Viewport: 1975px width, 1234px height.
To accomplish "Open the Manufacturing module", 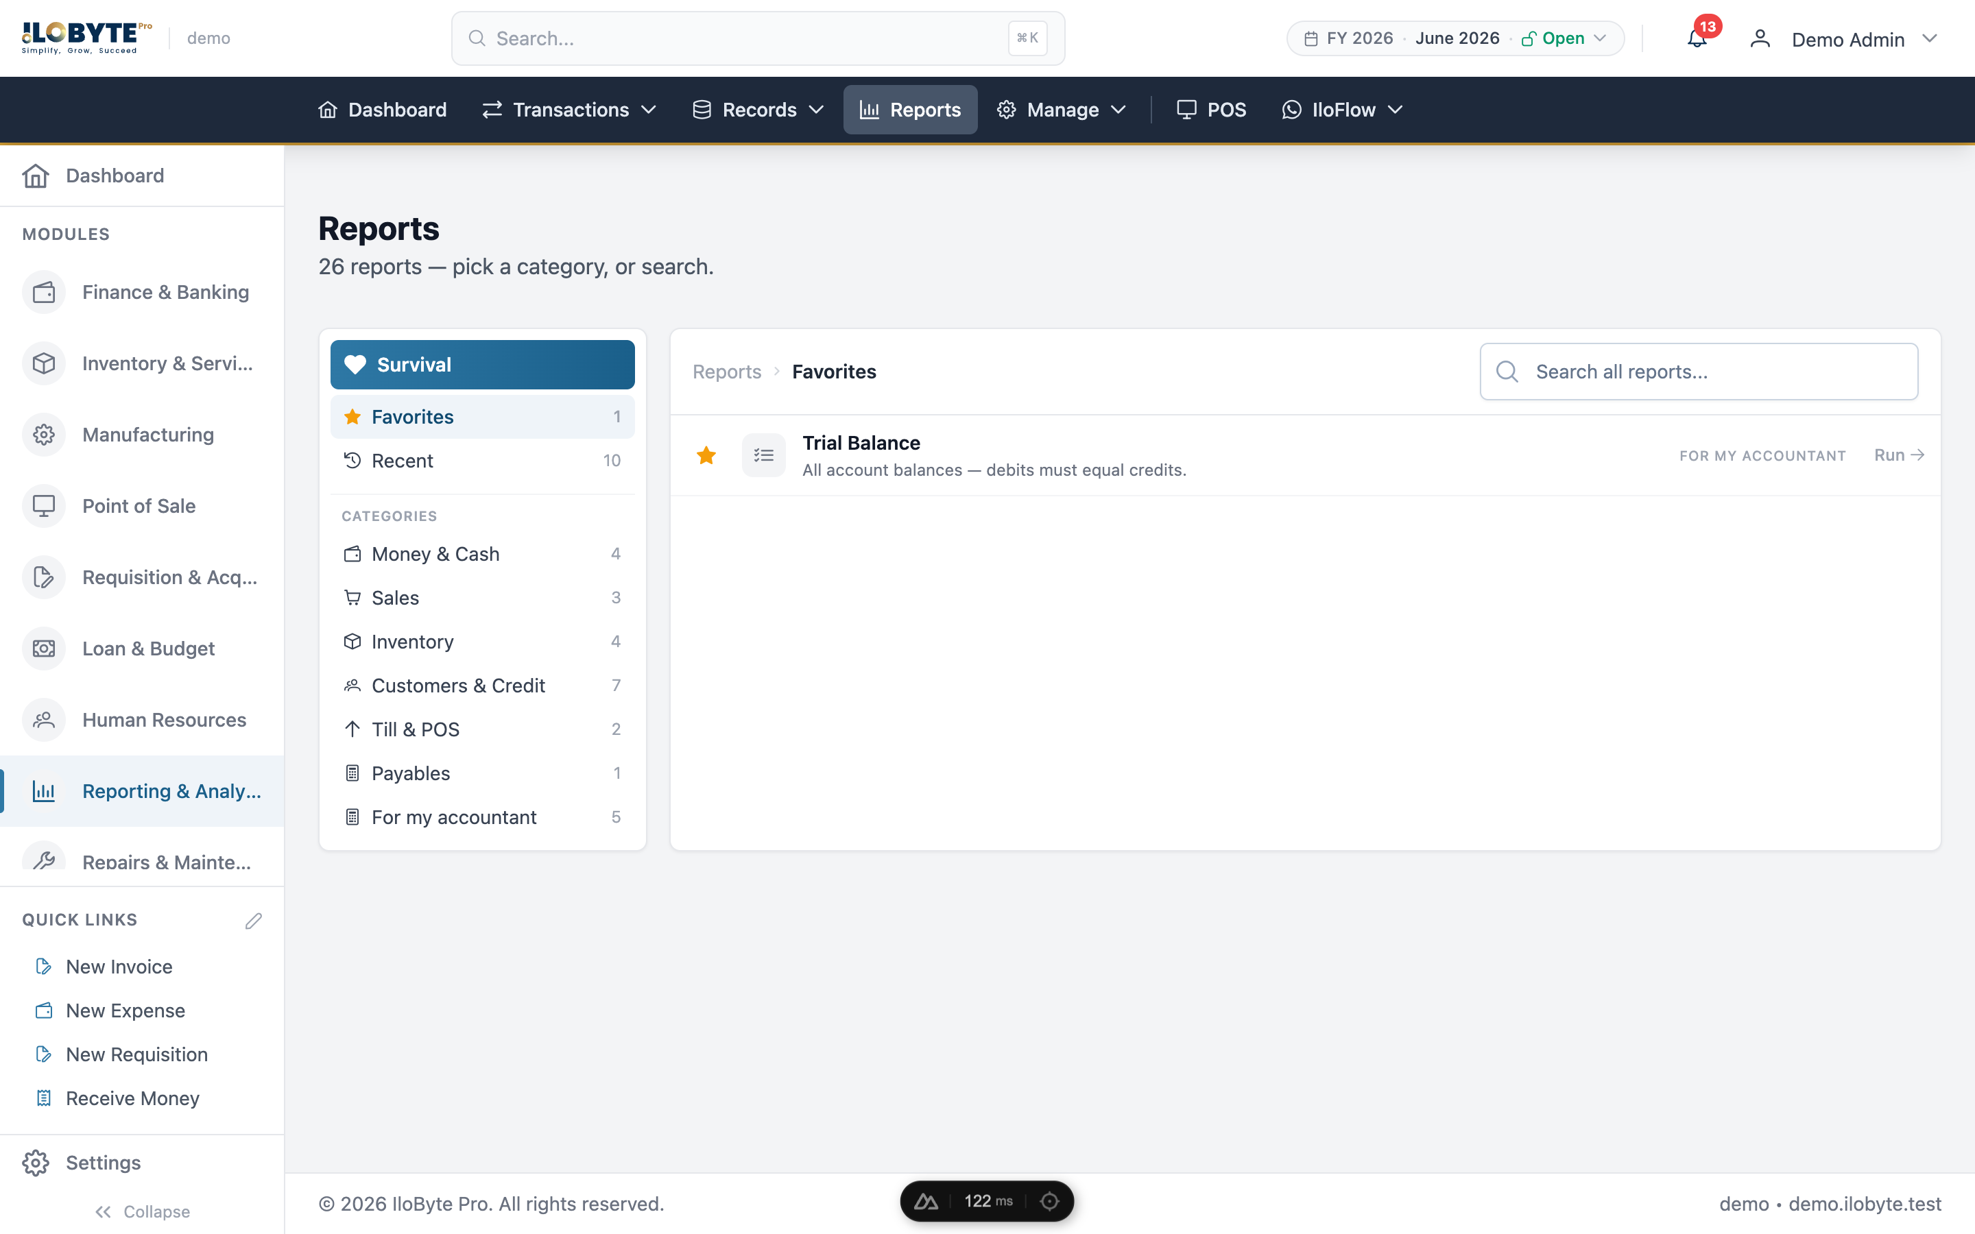I will pos(142,434).
